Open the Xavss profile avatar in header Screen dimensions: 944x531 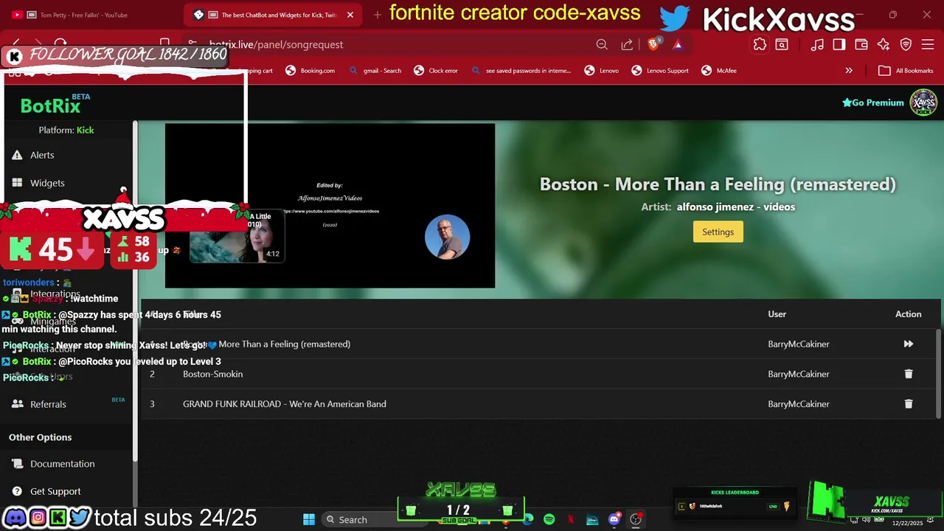[923, 103]
